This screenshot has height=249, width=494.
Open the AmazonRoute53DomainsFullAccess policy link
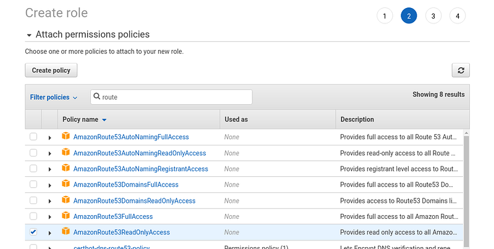tap(126, 184)
